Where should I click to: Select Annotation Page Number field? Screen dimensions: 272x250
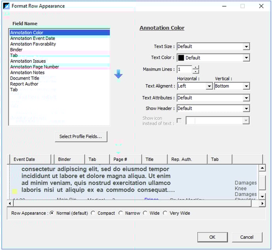60,67
